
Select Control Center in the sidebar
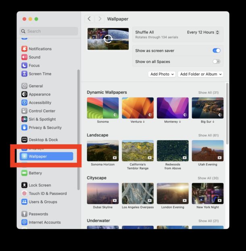tap(42, 111)
